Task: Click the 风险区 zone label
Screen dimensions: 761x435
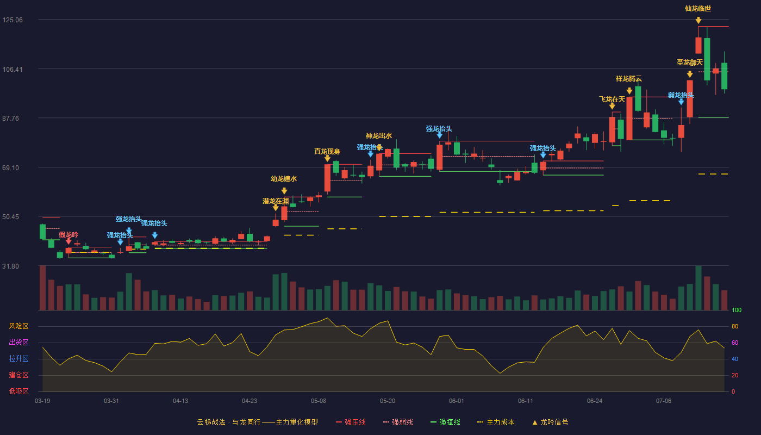Action: click(x=18, y=326)
